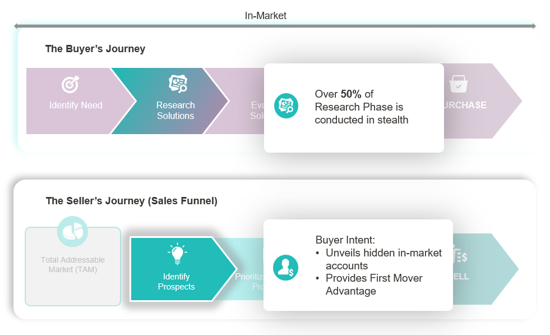Screen dimensions: 550x335
Task: Click the teal circle research icon in callout
Action: coord(286,105)
